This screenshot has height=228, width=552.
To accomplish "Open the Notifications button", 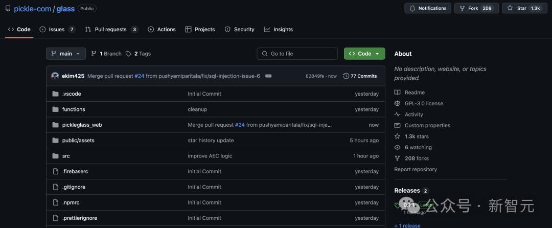I will pyautogui.click(x=428, y=8).
